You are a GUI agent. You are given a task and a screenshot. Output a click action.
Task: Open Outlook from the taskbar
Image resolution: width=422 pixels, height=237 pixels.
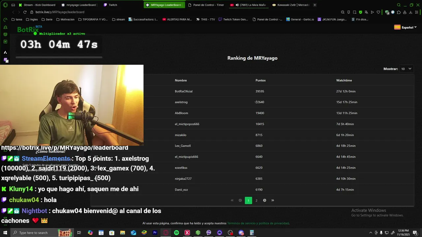(133, 233)
